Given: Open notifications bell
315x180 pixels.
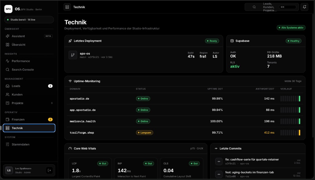Looking at the screenshot, I should click(x=304, y=7).
